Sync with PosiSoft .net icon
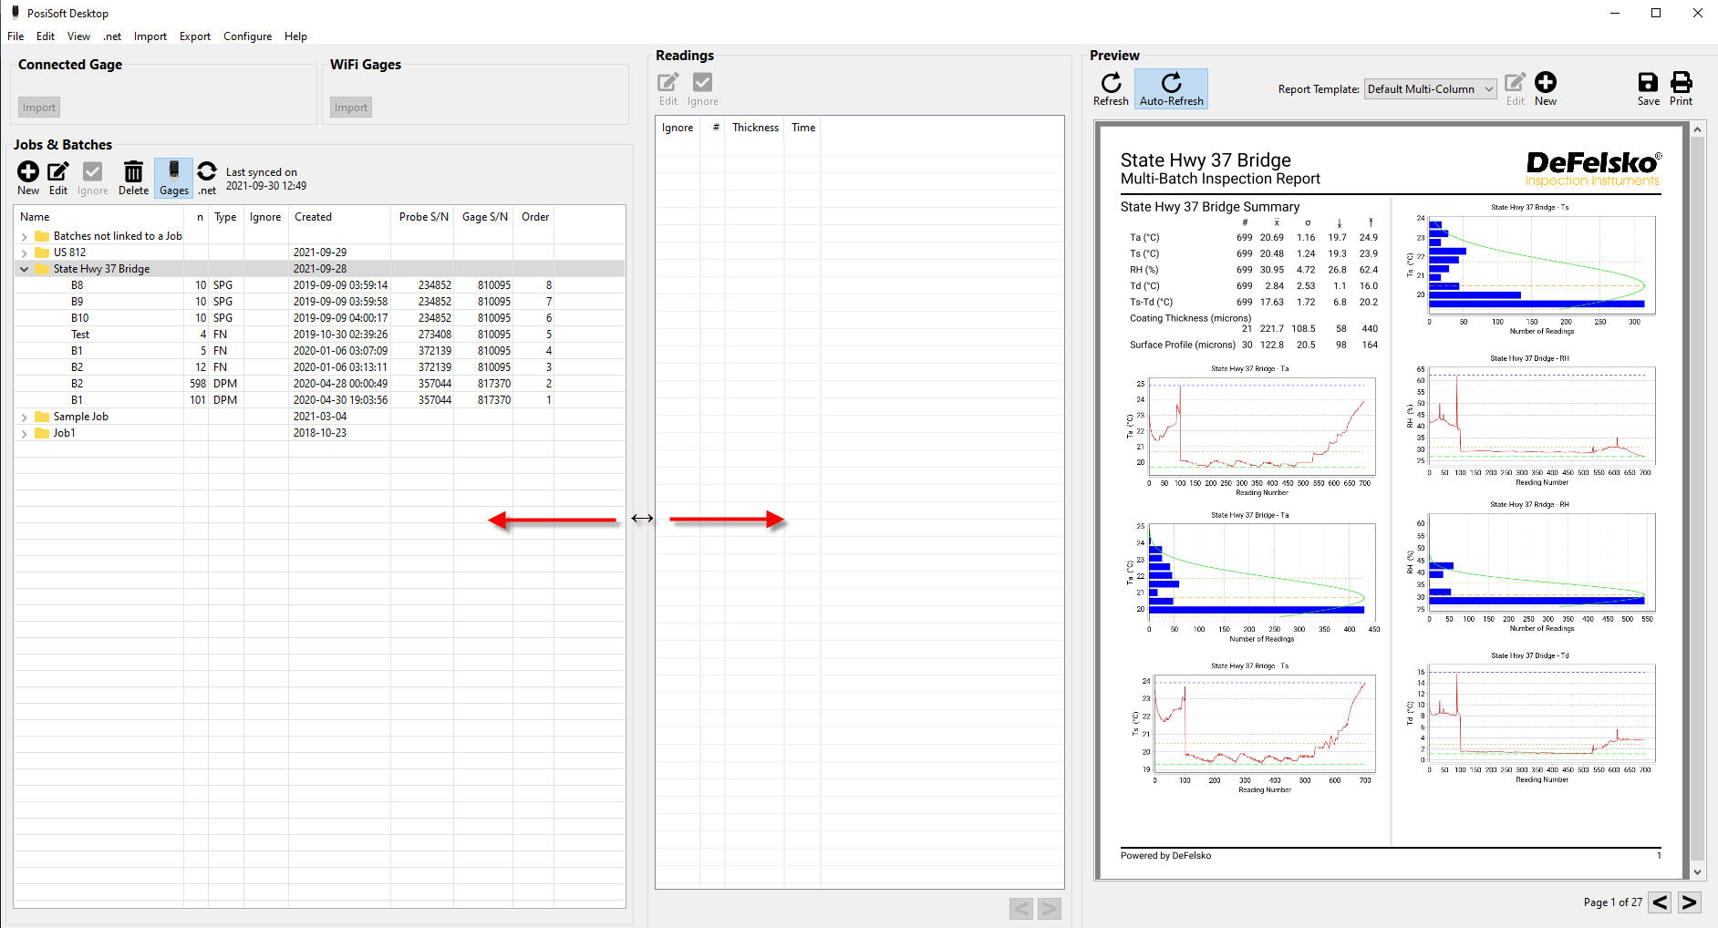Image resolution: width=1718 pixels, height=928 pixels. (207, 172)
